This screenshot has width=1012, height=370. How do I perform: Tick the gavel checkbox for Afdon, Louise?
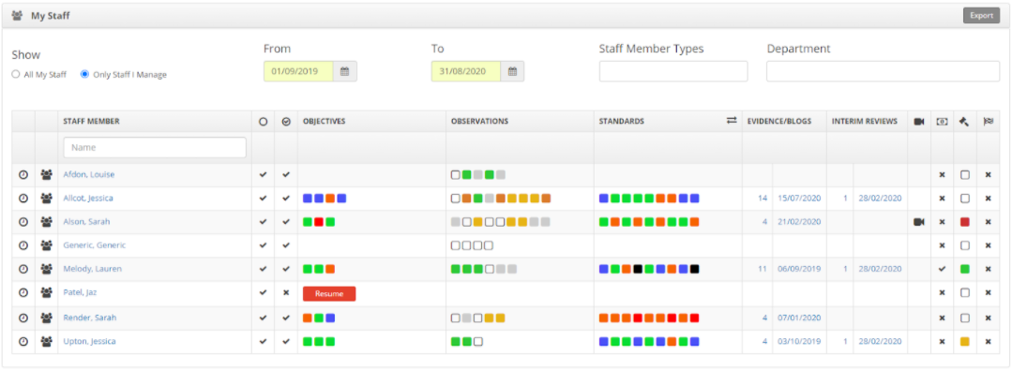point(965,174)
